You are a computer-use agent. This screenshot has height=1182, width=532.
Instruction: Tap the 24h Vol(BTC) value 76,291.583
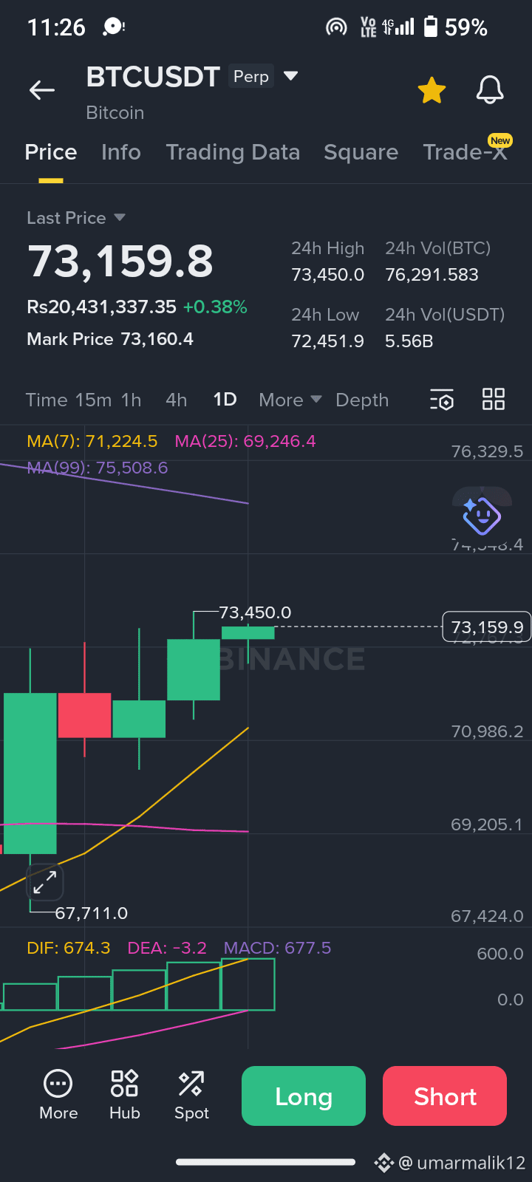coord(432,275)
